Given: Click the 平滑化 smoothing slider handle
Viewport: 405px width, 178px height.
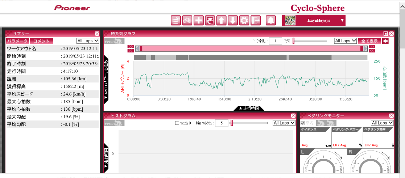Looking at the screenshot, I should (x=293, y=41).
